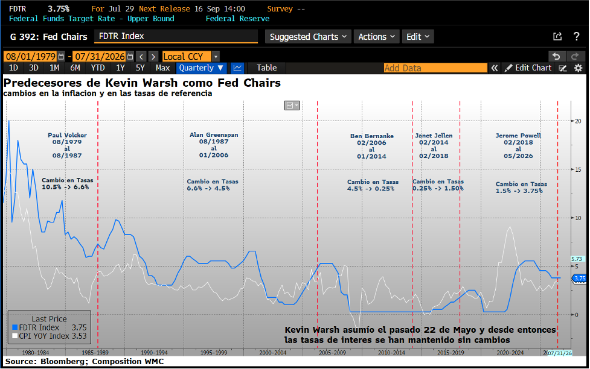Step the date range backward

pyautogui.click(x=141, y=56)
